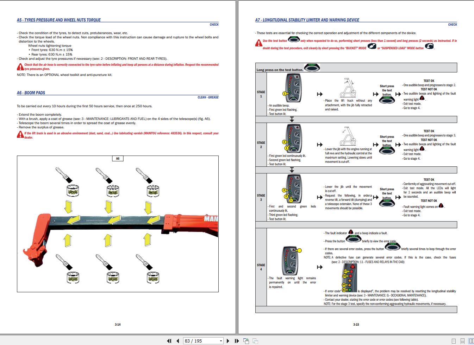Toggle the two-page spread view mode
474x345 pixels.
tap(471, 340)
